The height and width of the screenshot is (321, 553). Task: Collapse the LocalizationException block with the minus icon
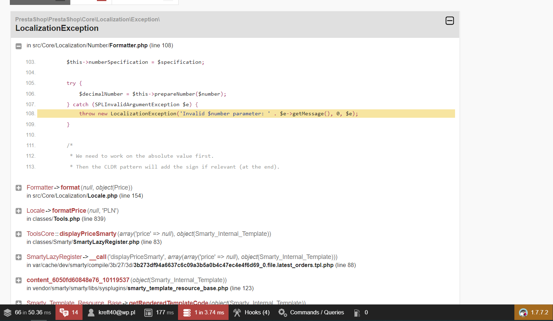pos(449,21)
